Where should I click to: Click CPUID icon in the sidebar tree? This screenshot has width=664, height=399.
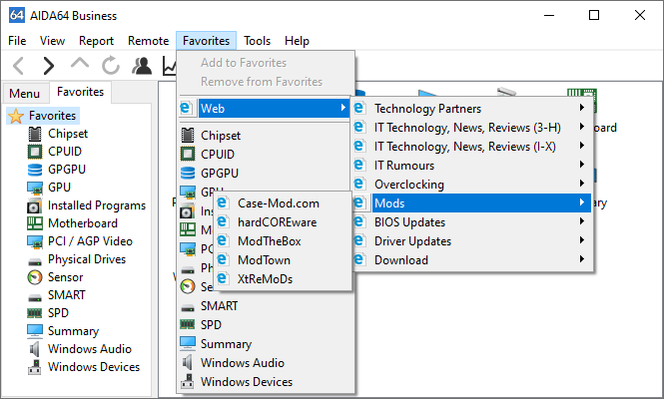(35, 152)
